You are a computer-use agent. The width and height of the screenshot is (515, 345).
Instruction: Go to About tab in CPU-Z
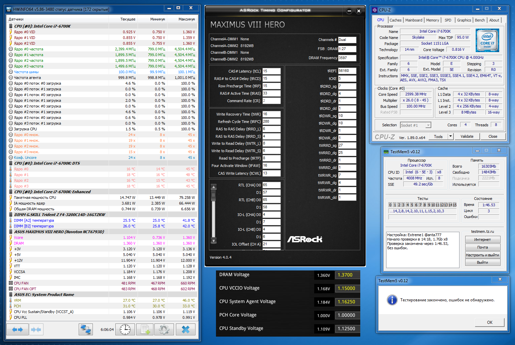494,20
